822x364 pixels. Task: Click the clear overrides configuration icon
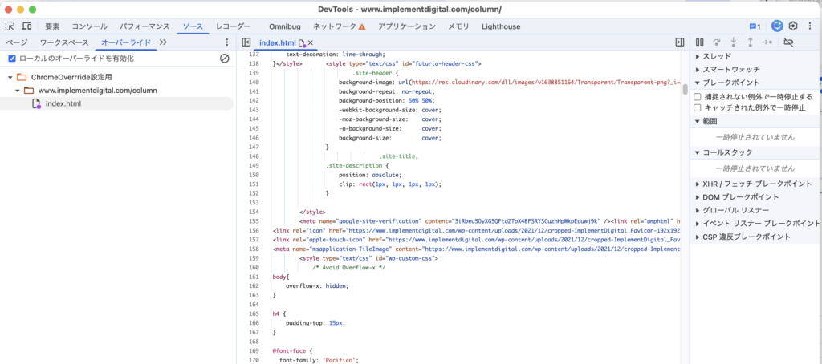pos(225,59)
